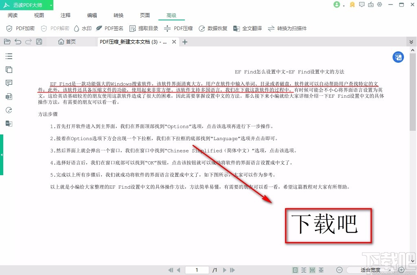This screenshot has width=417, height=275.
Task: Open the feedback chat bubble icon
Action: point(362,4)
